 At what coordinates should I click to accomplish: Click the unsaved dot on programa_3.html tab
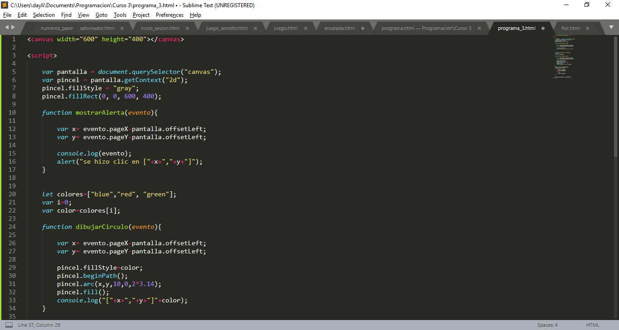pos(543,28)
